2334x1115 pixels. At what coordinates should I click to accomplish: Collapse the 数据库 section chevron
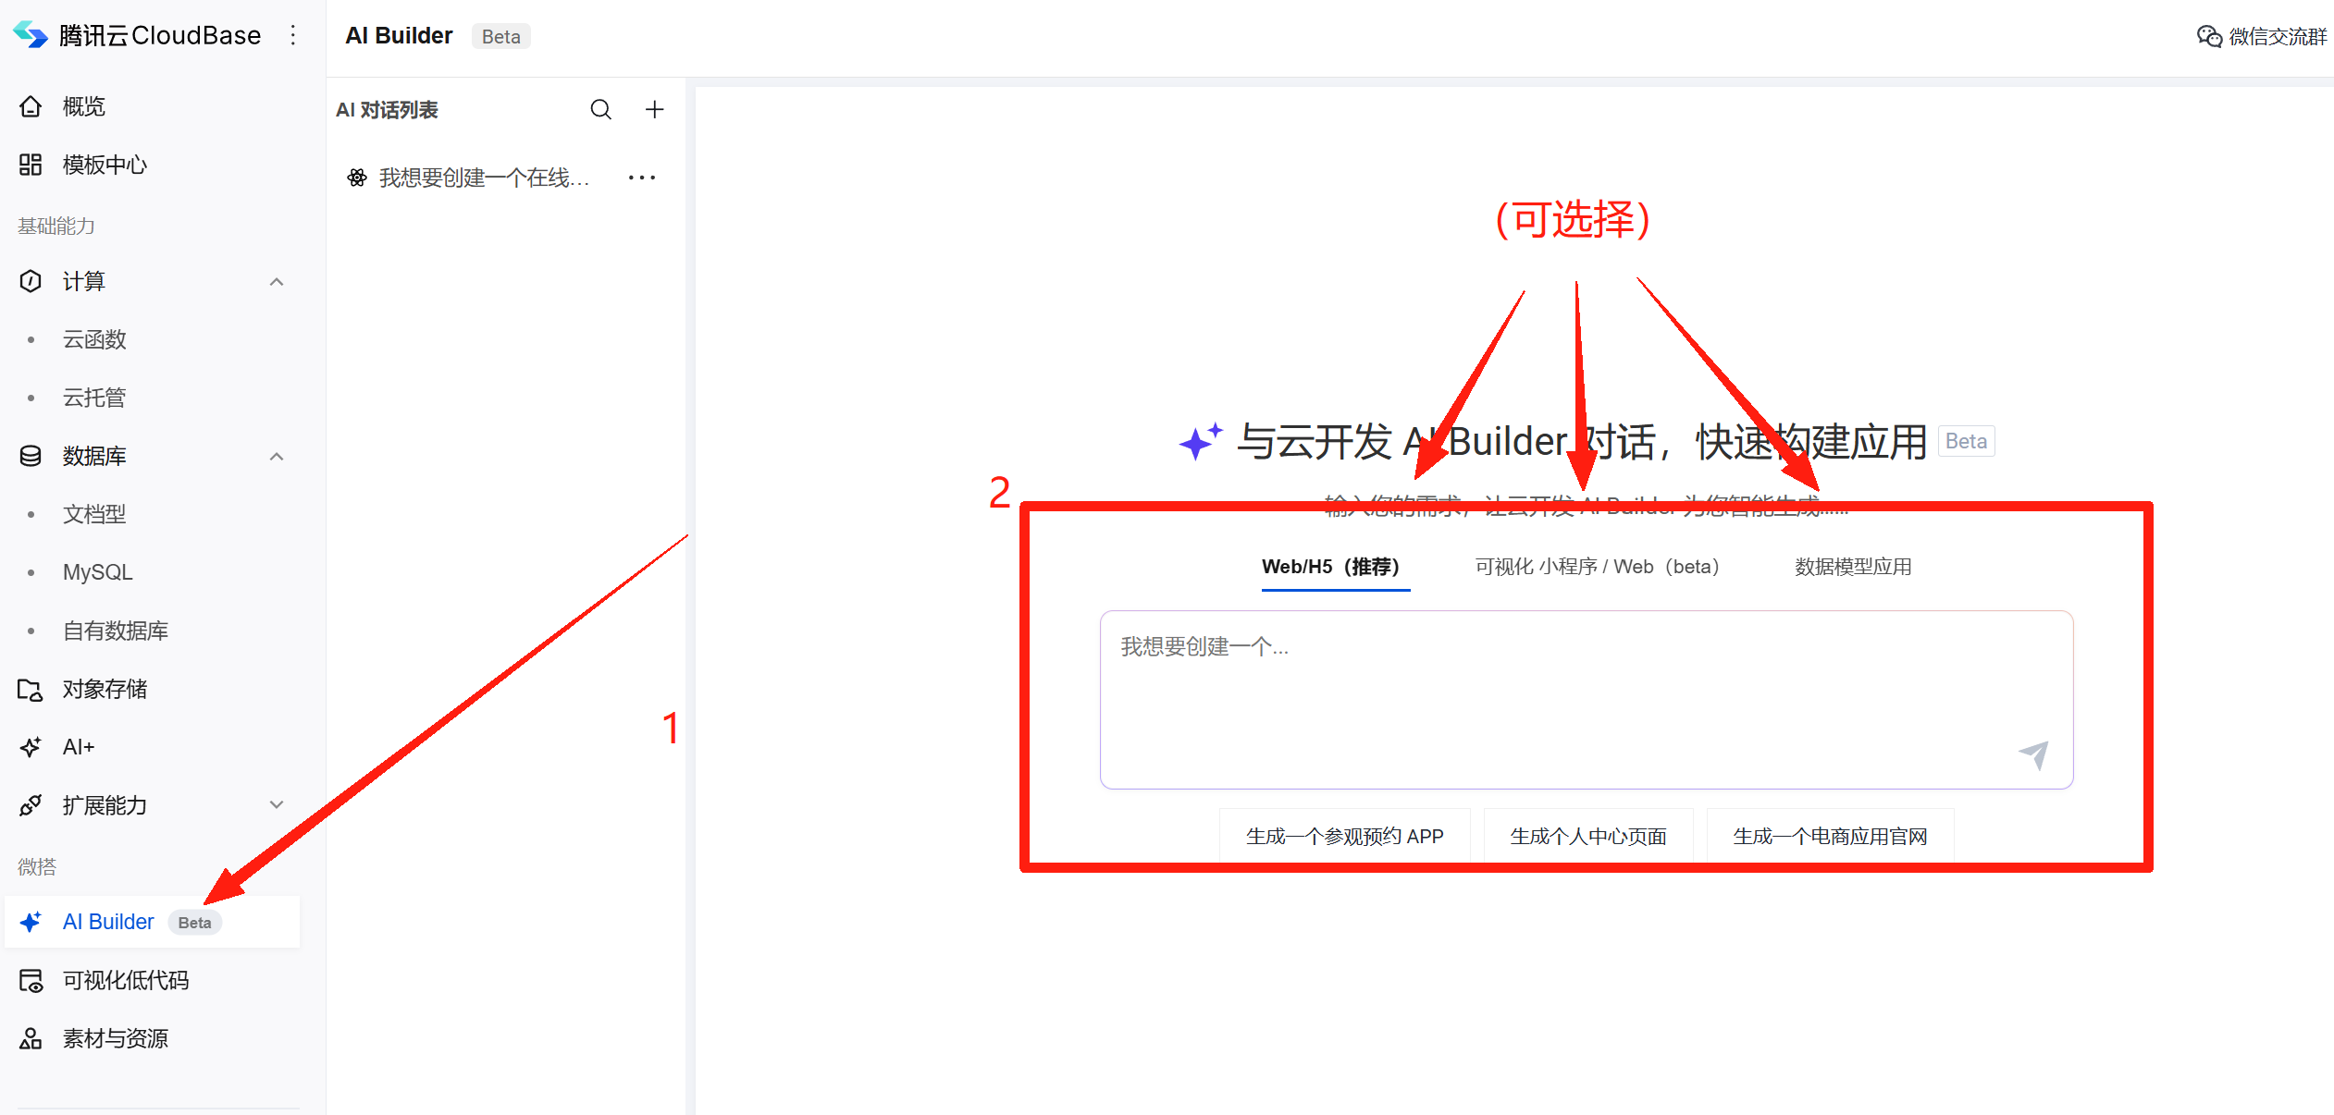click(x=277, y=456)
